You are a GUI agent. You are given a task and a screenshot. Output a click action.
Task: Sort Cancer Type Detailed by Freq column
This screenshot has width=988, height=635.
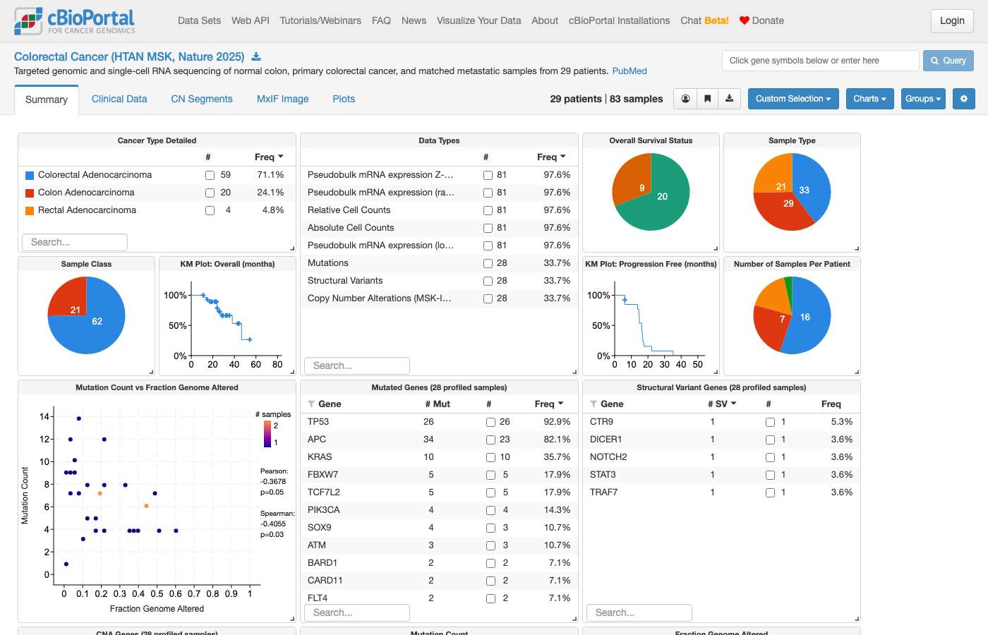coord(269,157)
